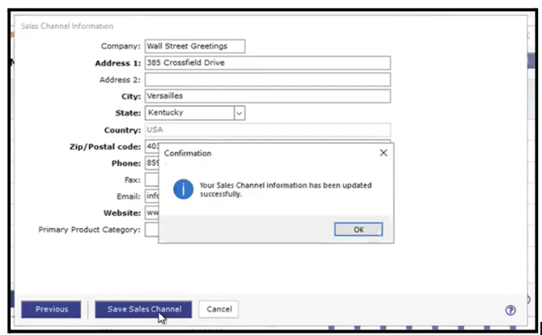Click the blue help question mark icon
This screenshot has width=542, height=335.
[510, 309]
